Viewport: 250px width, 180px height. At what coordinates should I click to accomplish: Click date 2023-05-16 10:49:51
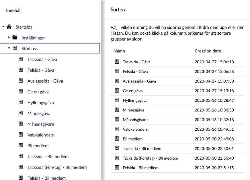pos(214,129)
